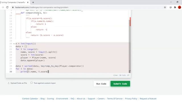
Task: Click the hackerrank.com address bar URL
Action: tap(42, 7)
